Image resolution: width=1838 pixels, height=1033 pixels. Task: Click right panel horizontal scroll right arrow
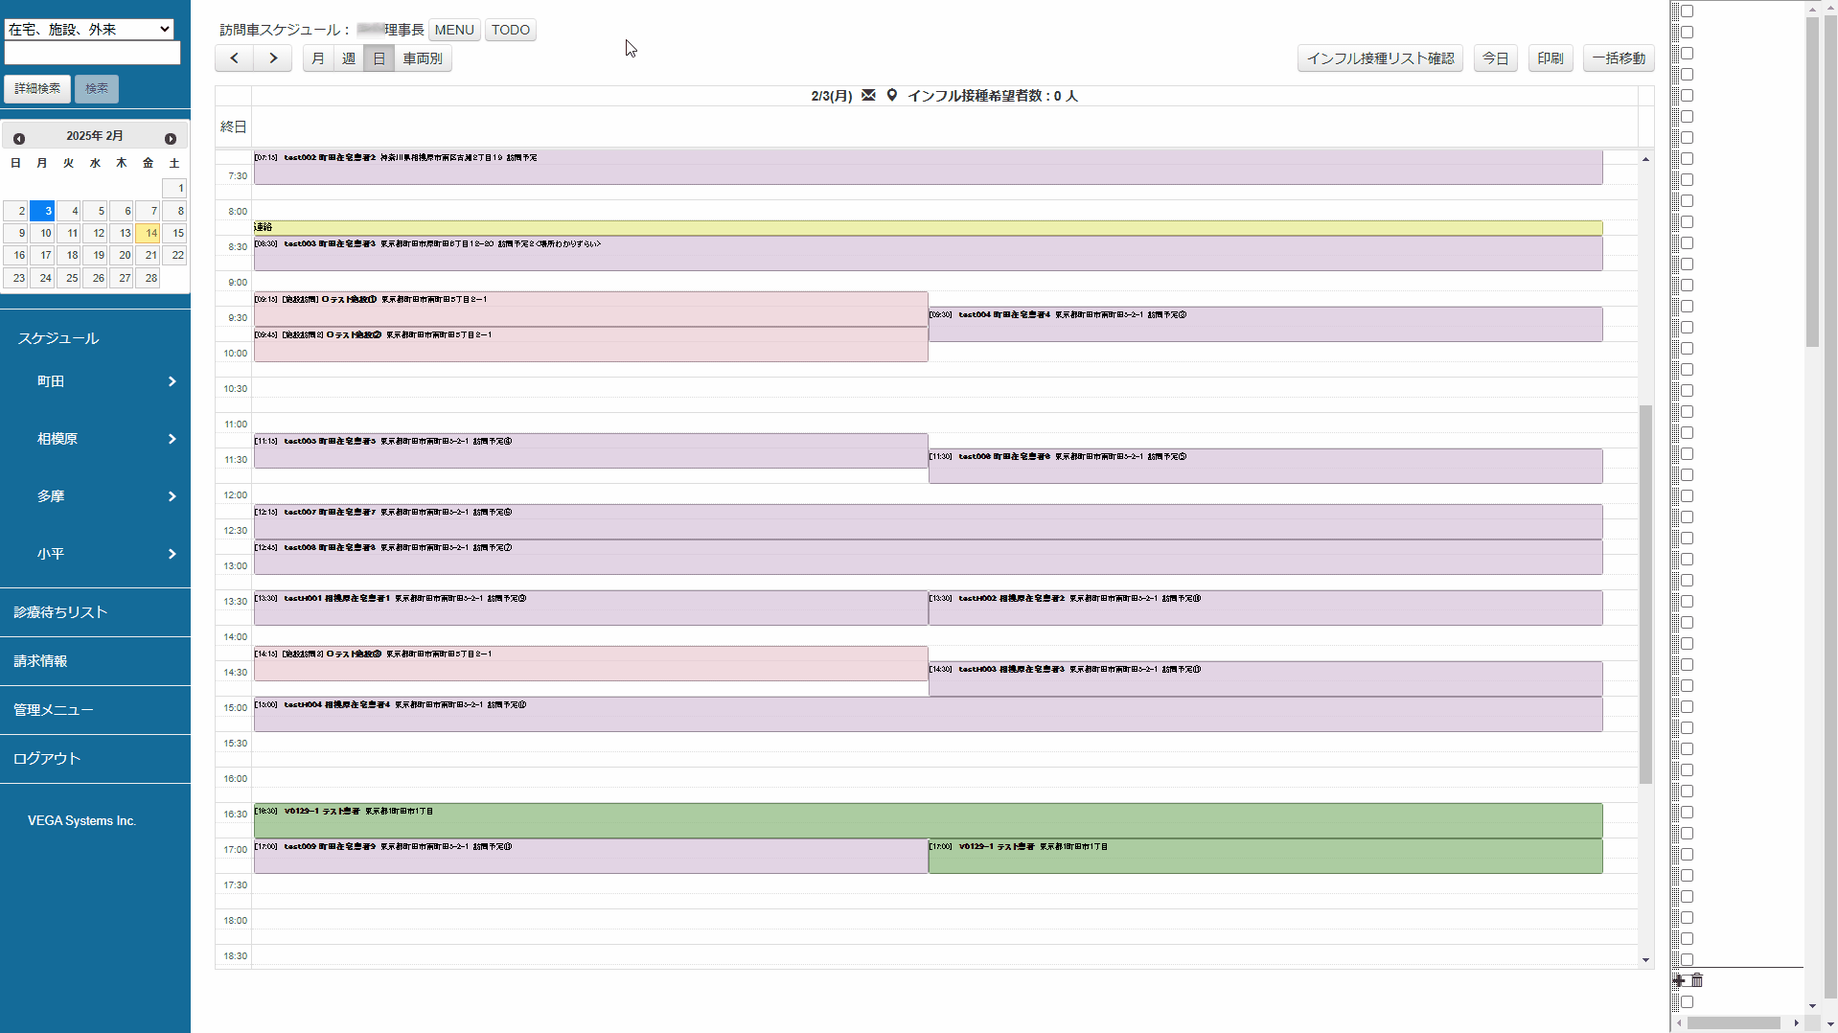1796,1022
